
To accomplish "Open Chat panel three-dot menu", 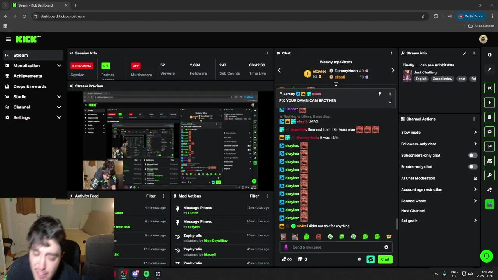I will coord(391,53).
